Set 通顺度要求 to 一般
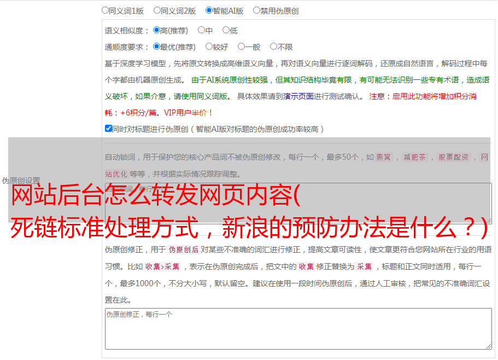498x360 pixels. (x=242, y=47)
